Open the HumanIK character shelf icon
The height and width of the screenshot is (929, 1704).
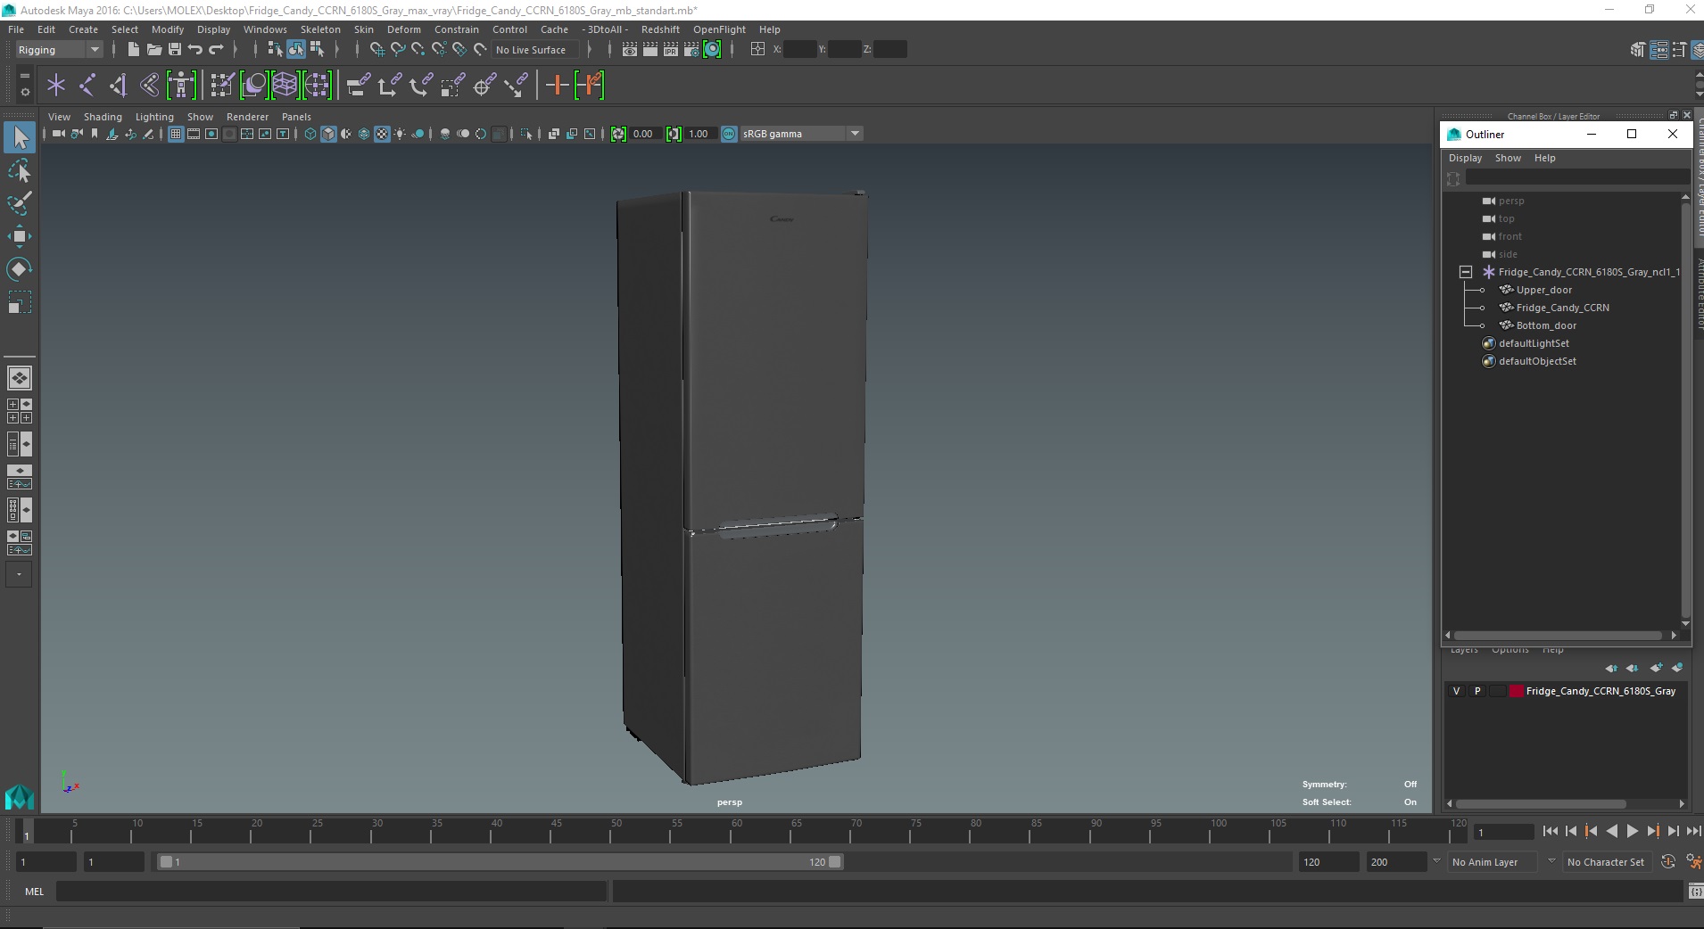pyautogui.click(x=181, y=86)
